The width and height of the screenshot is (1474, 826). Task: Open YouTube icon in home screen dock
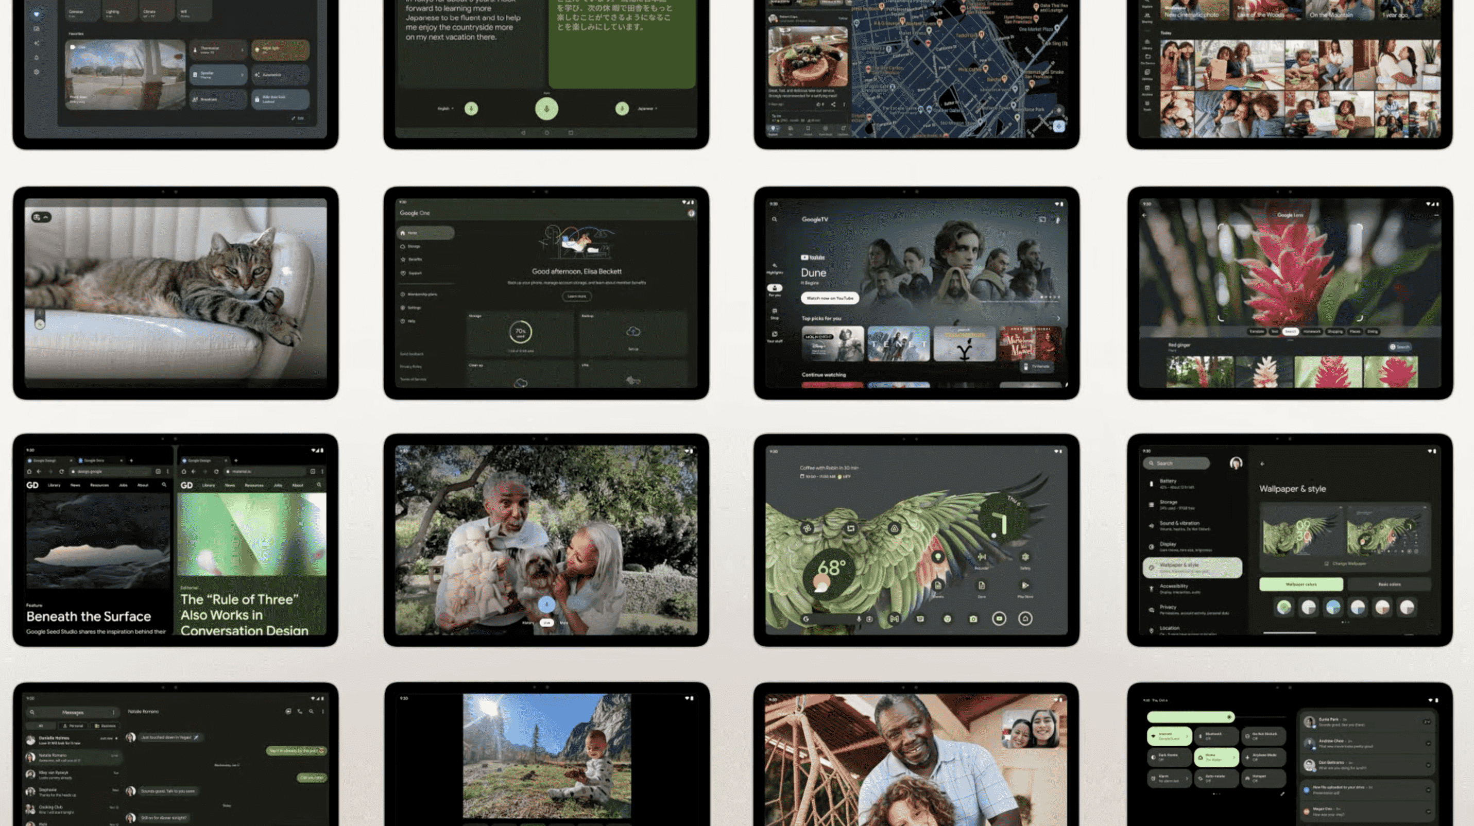pos(999,618)
